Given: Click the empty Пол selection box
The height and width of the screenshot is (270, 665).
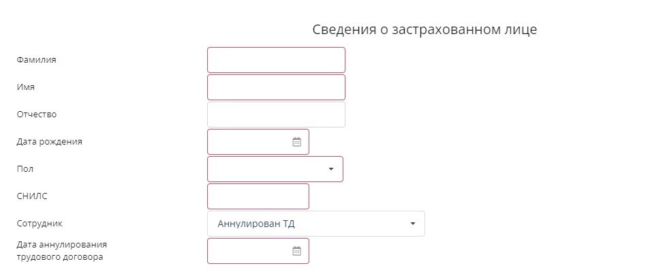Looking at the screenshot, I should click(x=275, y=169).
